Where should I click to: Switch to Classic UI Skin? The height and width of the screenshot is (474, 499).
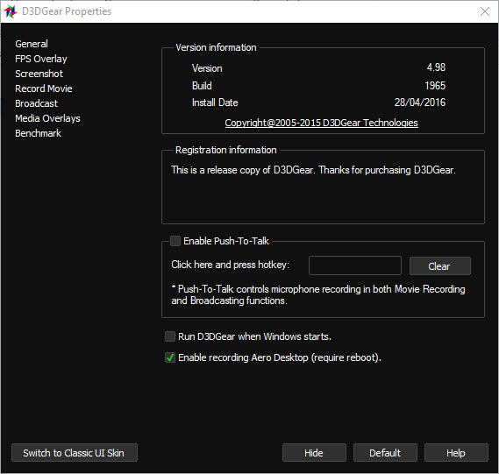pyautogui.click(x=75, y=453)
